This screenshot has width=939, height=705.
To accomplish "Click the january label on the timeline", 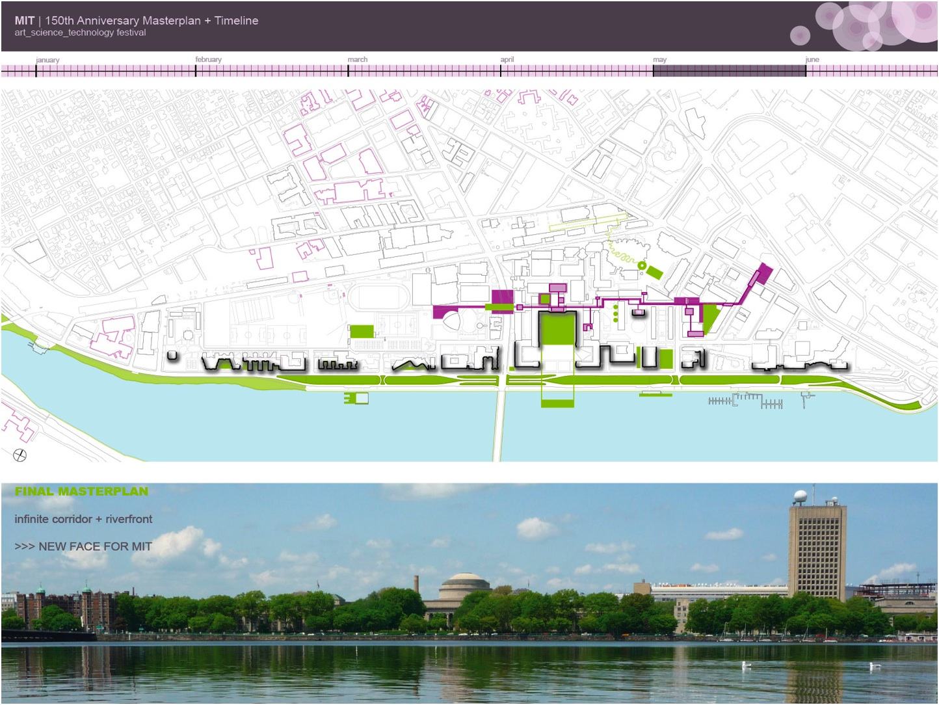I will pos(47,60).
